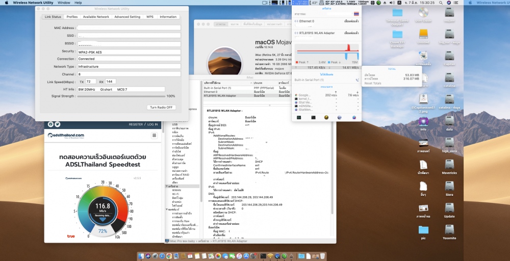510x261 pixels.
Task: Open Photos in the Dock
Action: pyautogui.click(x=218, y=256)
